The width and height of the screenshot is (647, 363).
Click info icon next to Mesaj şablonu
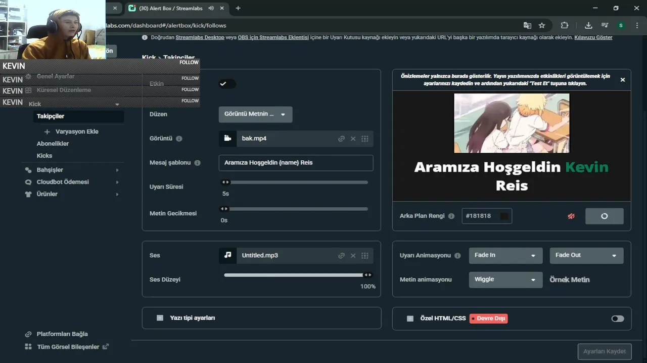click(x=197, y=163)
